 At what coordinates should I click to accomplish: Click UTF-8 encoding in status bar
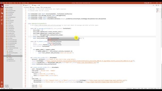click(139, 88)
